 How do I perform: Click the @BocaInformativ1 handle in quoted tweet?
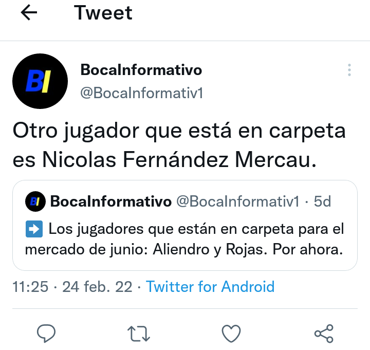(238, 201)
